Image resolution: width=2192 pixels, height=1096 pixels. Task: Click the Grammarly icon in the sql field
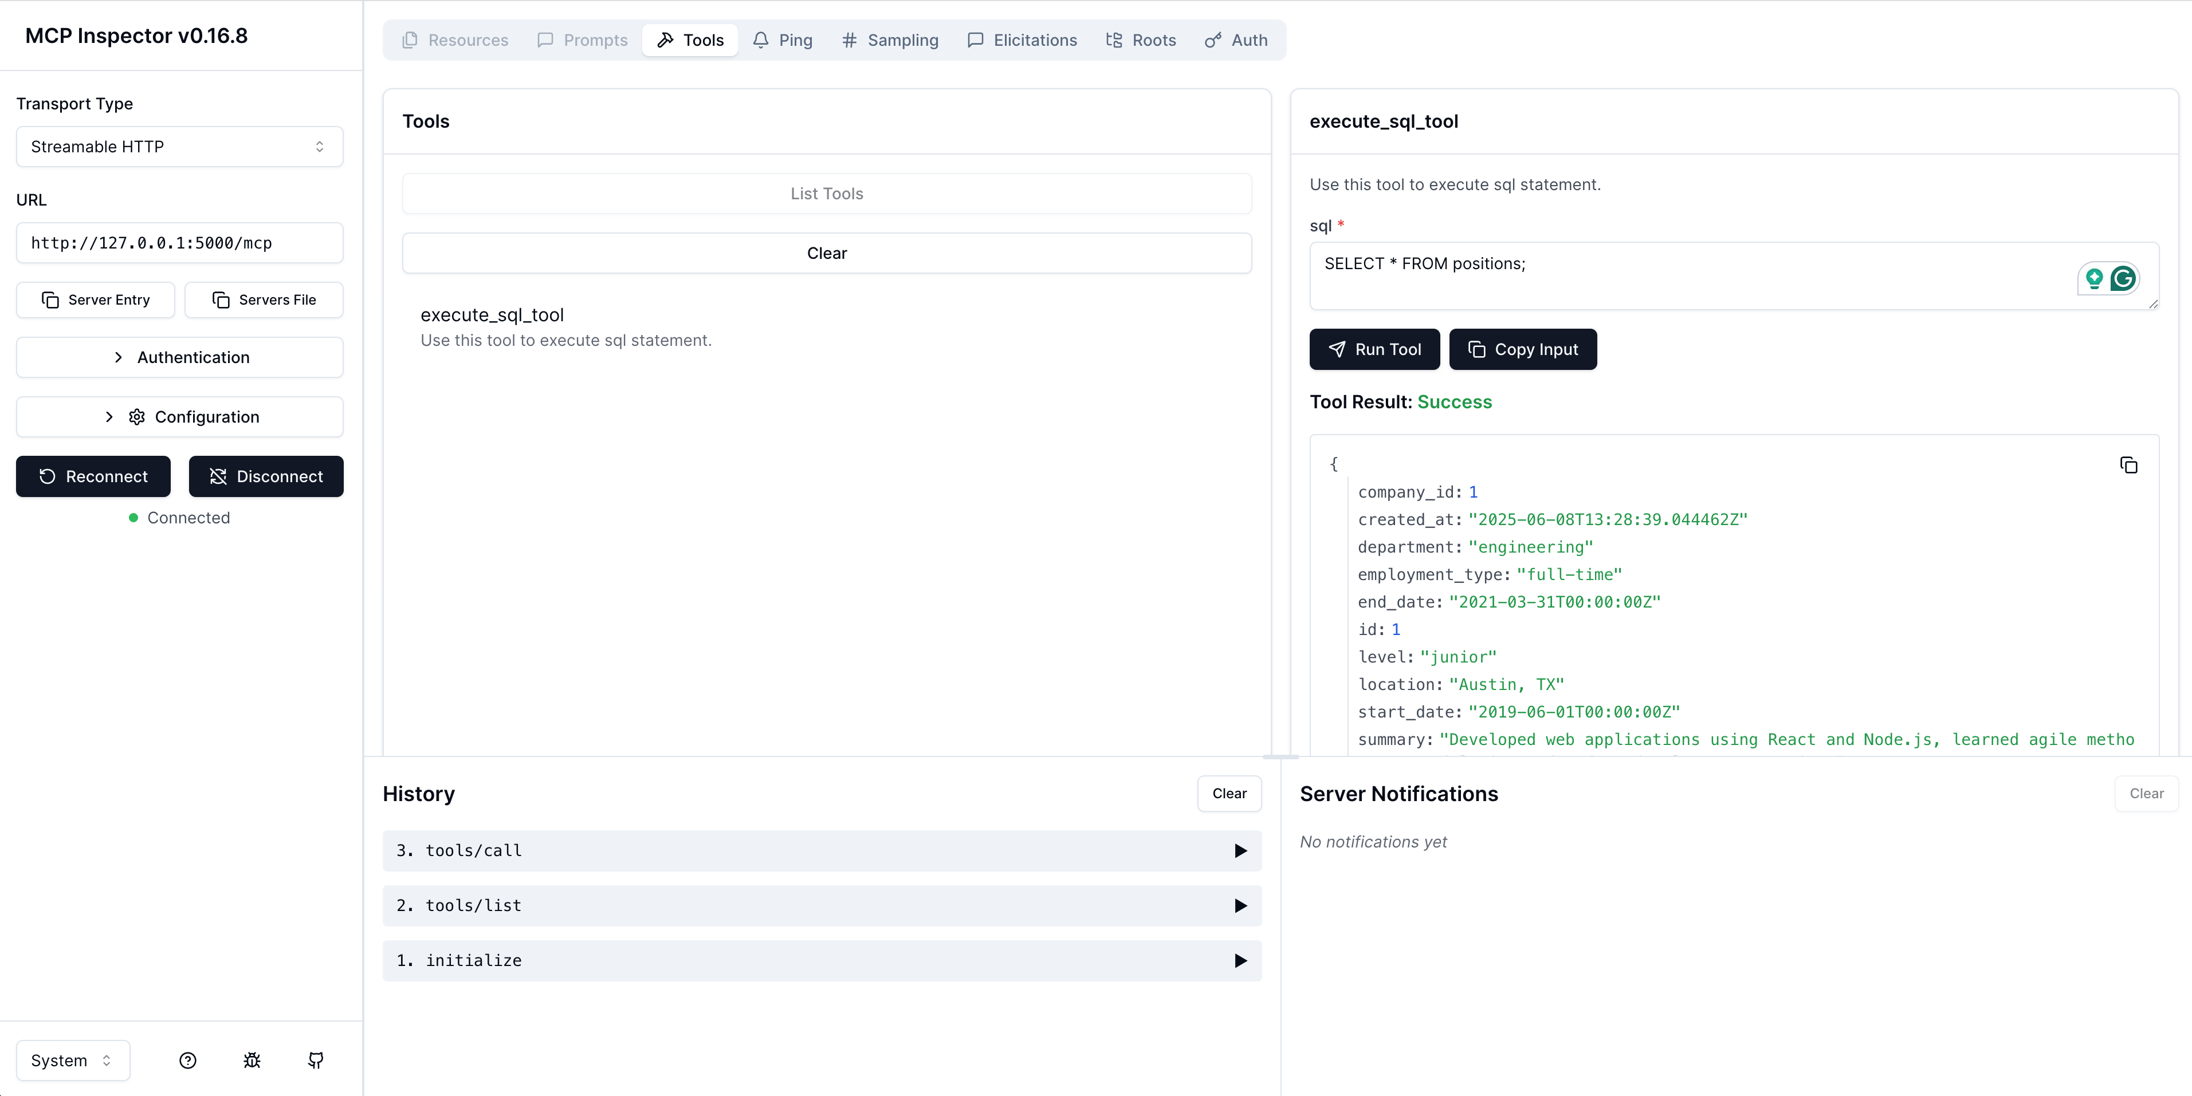2123,279
